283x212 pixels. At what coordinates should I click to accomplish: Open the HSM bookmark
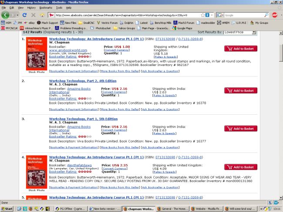(x=7, y=23)
